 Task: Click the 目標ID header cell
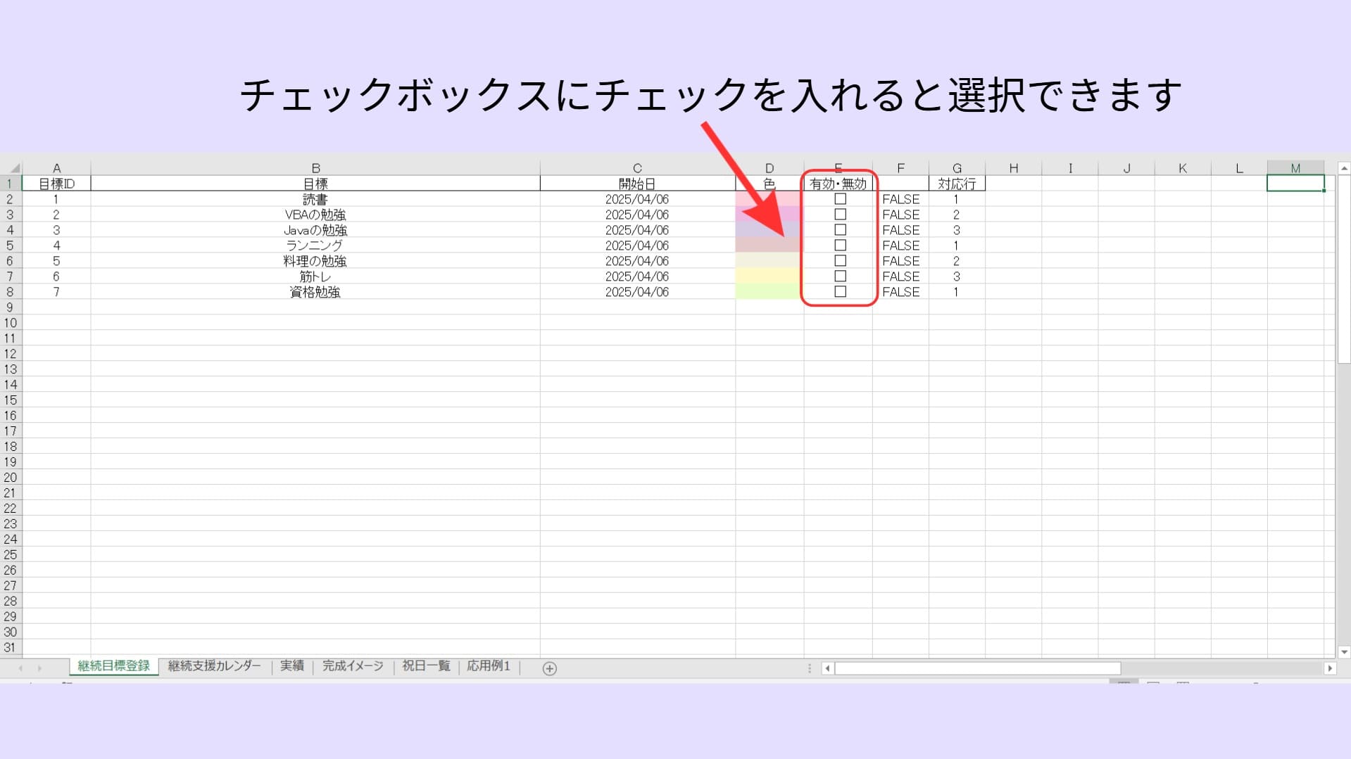(56, 184)
